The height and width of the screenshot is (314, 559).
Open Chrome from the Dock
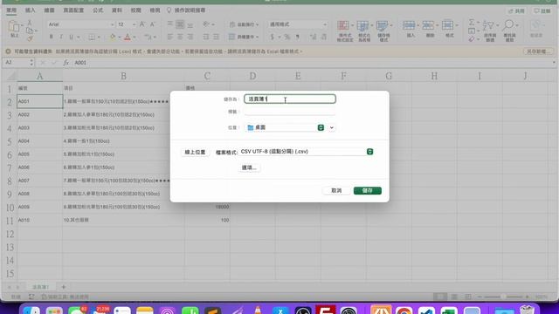click(404, 311)
